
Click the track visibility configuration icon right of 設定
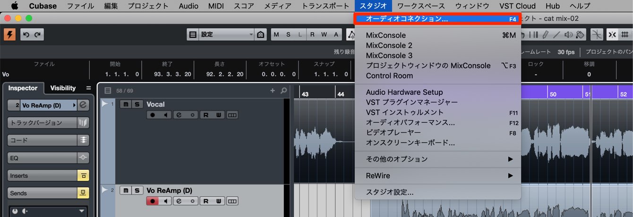260,34
